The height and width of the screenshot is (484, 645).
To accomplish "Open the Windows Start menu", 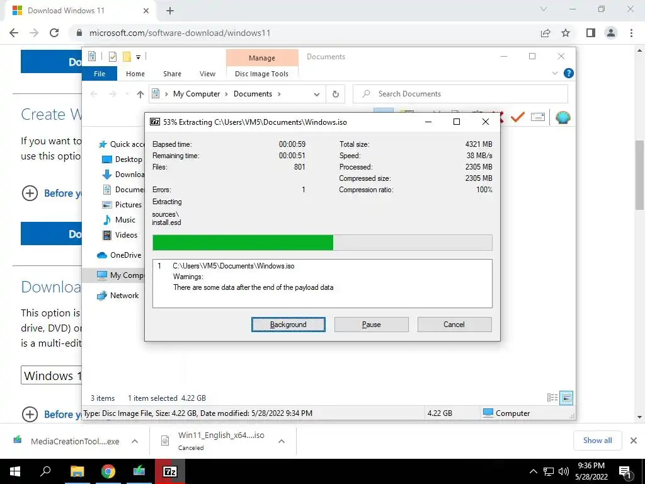I will (15, 471).
